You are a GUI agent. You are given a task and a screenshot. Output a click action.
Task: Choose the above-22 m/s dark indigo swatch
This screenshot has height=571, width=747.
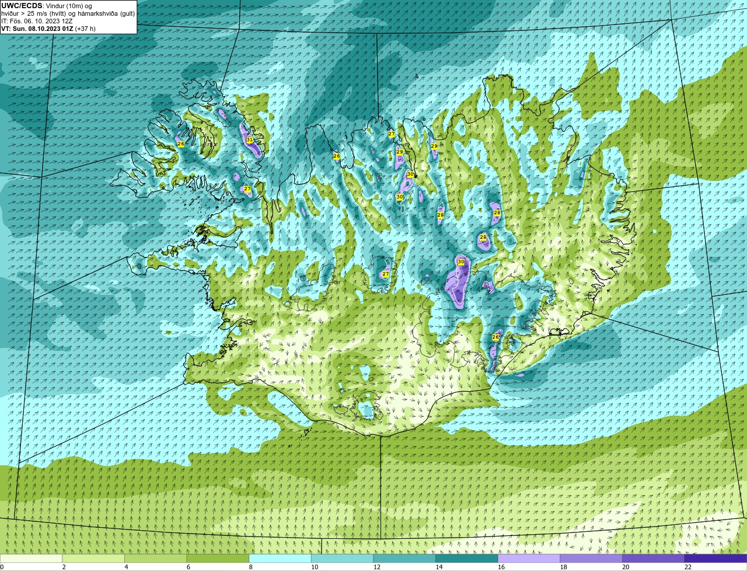point(715,558)
